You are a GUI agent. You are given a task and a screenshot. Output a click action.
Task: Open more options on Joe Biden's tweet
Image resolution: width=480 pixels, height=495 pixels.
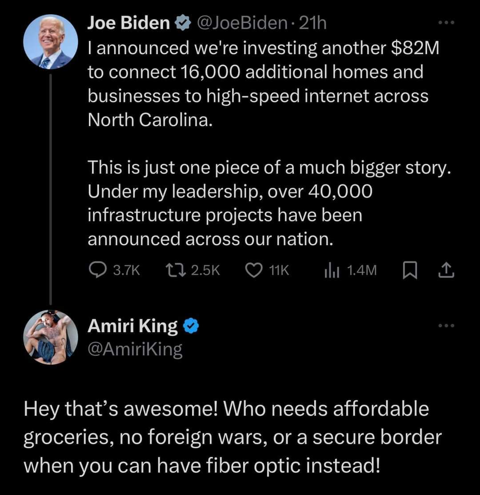point(445,23)
